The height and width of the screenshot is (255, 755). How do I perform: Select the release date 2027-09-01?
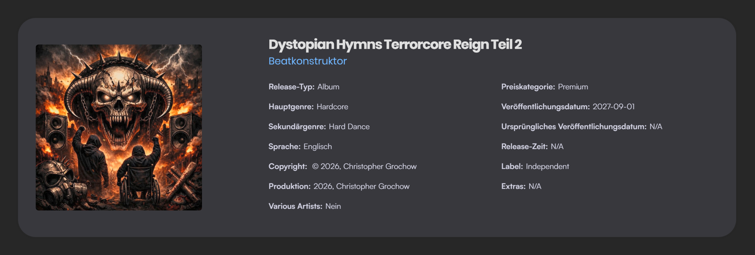click(613, 107)
